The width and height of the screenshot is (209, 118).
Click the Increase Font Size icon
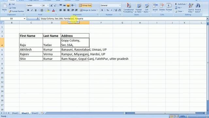coord(52,6)
